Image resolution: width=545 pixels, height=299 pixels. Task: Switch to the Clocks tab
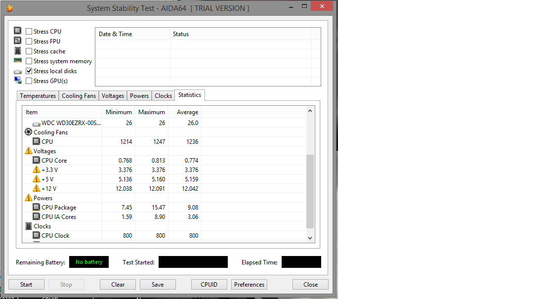pos(163,95)
